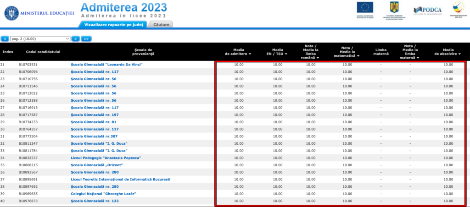Sort by Nota la matematică column
The height and width of the screenshot is (207, 470).
coord(347,52)
